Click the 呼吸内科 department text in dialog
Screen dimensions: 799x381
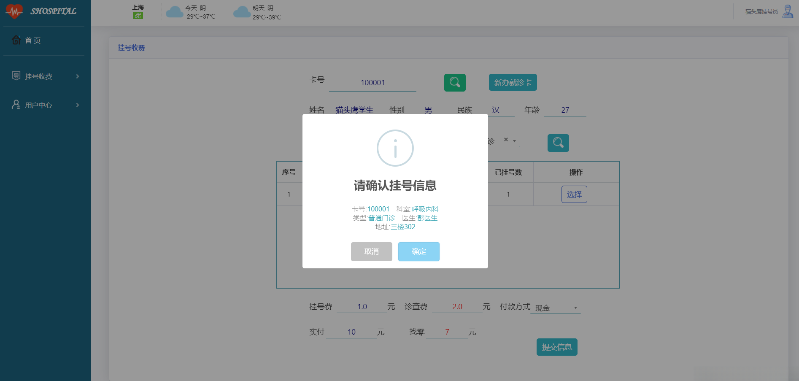click(x=425, y=209)
